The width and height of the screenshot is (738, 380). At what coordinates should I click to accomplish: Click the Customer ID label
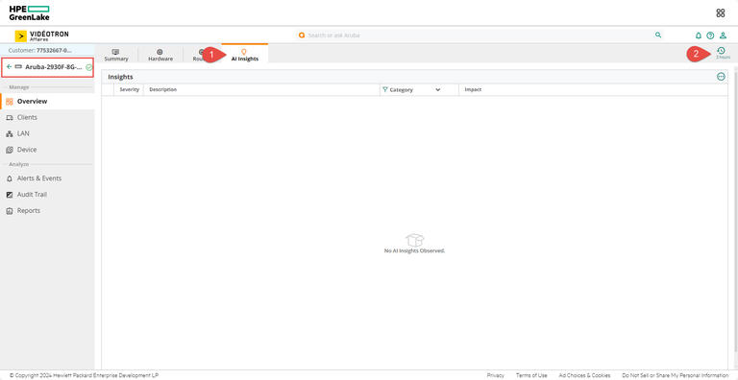[x=40, y=50]
